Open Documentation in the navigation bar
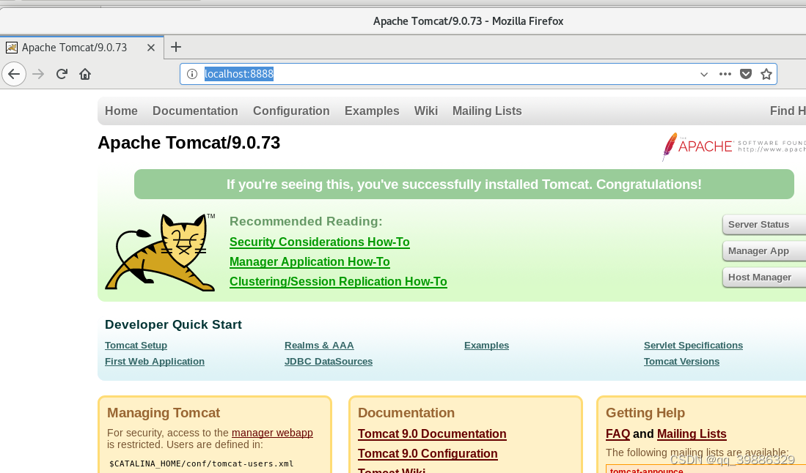The image size is (806, 473). (x=195, y=111)
